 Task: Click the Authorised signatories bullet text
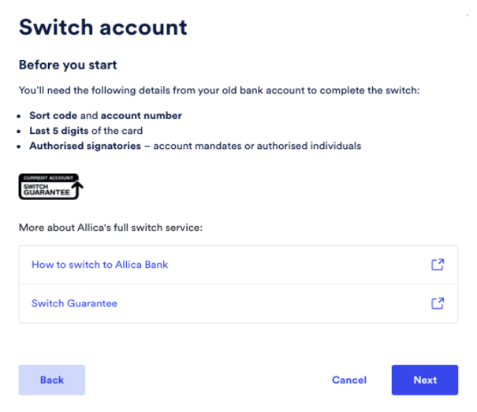coord(85,146)
